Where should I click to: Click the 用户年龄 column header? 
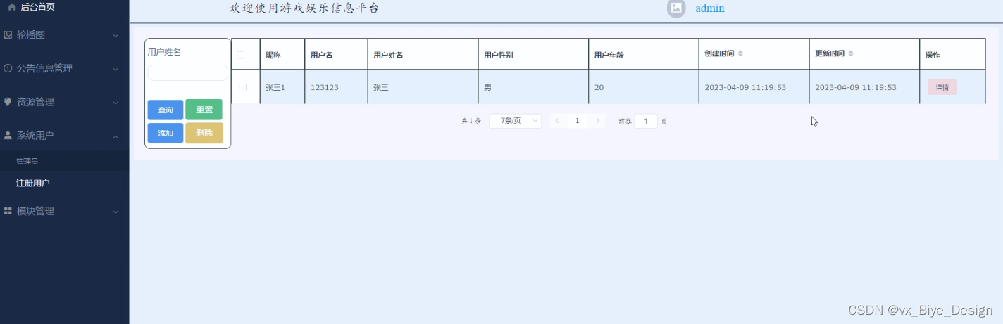pos(644,54)
